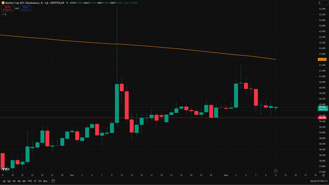Open chart settings gear near time axis
This screenshot has height=185, width=329.
tap(323, 175)
